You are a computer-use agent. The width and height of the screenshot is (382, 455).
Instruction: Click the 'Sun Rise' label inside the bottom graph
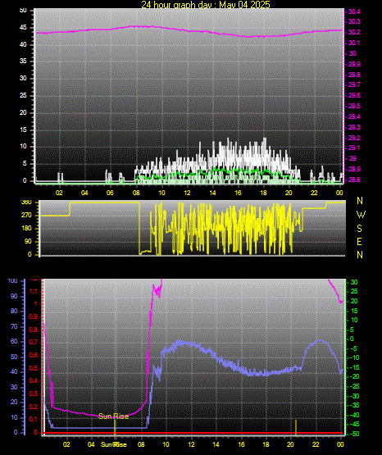113,416
